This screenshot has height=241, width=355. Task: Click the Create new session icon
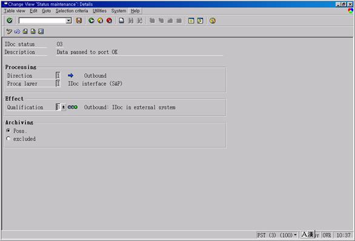click(x=191, y=21)
